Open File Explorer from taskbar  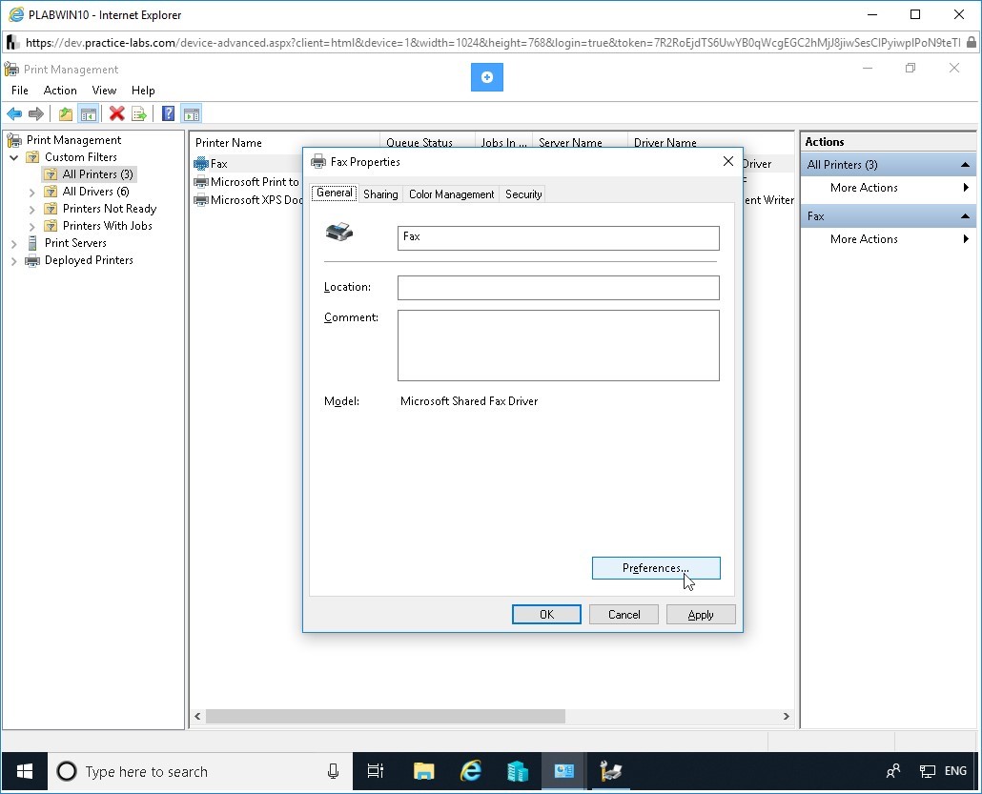click(x=424, y=771)
